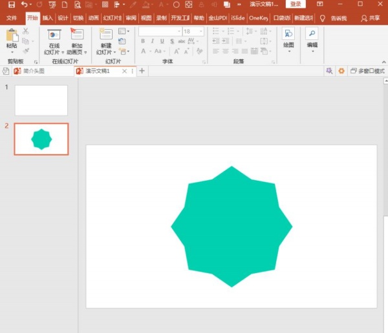
Task: Click the 共享 share button
Action: tap(371, 18)
